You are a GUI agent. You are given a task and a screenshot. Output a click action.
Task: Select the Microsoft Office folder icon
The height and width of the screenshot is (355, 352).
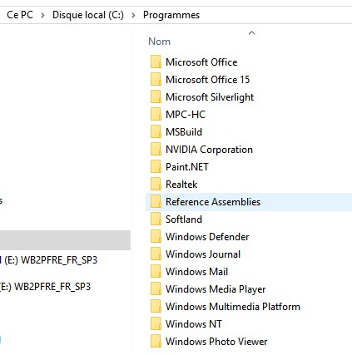(156, 62)
